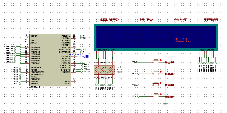
Task: Select the terminal wired to PA3/ADC3 pin 37
Action: point(15,53)
